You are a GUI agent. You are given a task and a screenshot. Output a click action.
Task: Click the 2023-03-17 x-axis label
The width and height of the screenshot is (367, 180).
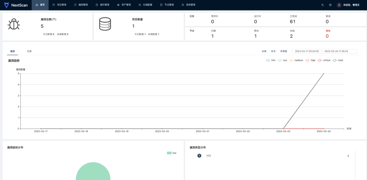tap(41, 132)
